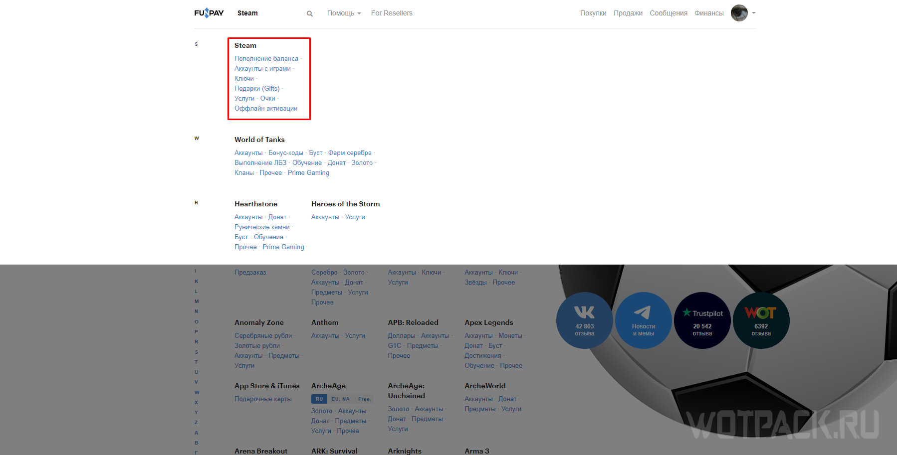Open the VK reviews badge
Viewport: 897px width, 455px height.
584,320
